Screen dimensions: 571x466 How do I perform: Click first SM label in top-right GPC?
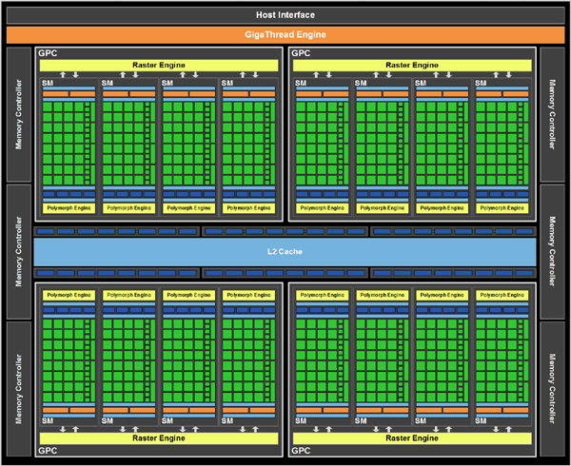(x=301, y=83)
